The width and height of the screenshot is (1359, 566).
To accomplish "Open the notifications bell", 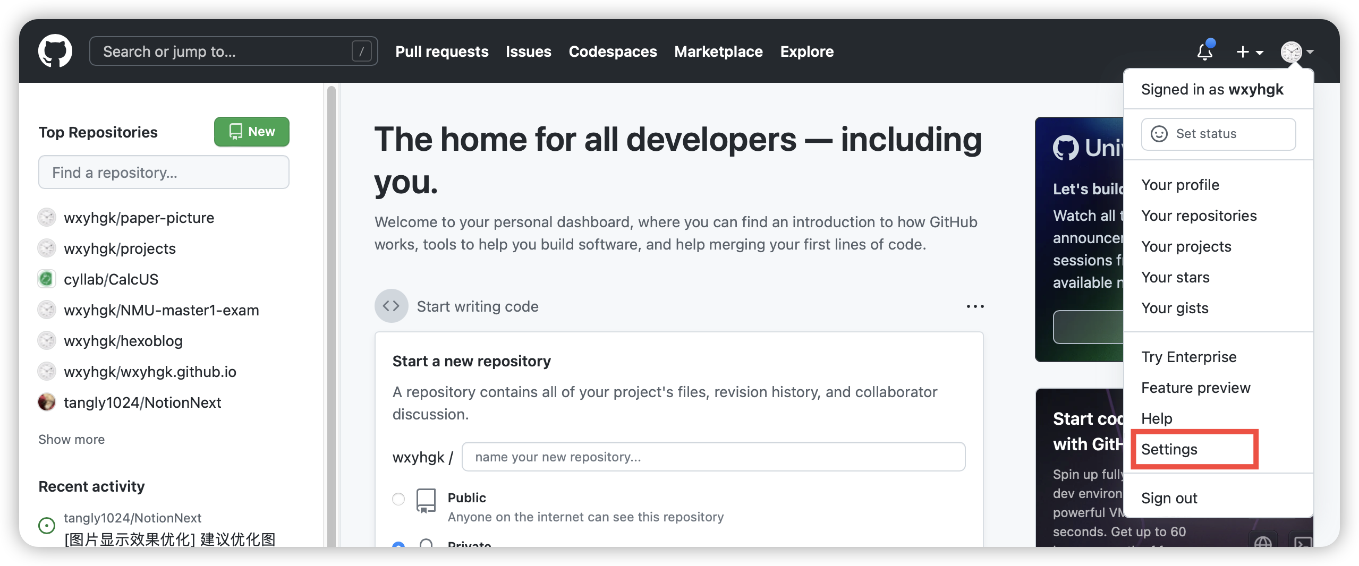I will coord(1205,52).
